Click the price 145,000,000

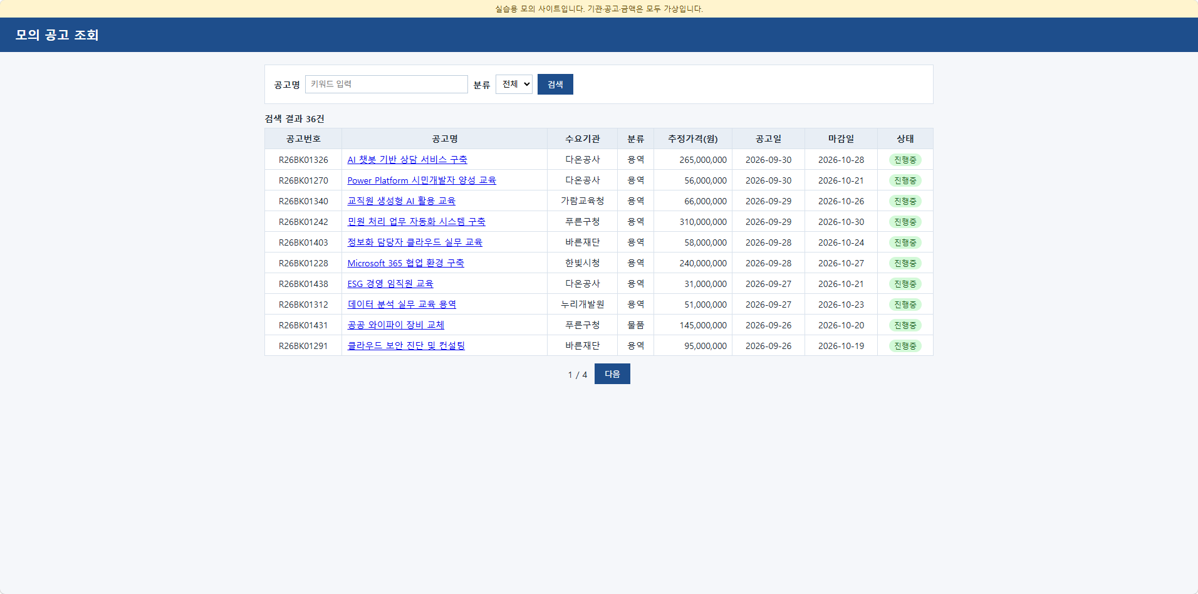[x=703, y=325]
